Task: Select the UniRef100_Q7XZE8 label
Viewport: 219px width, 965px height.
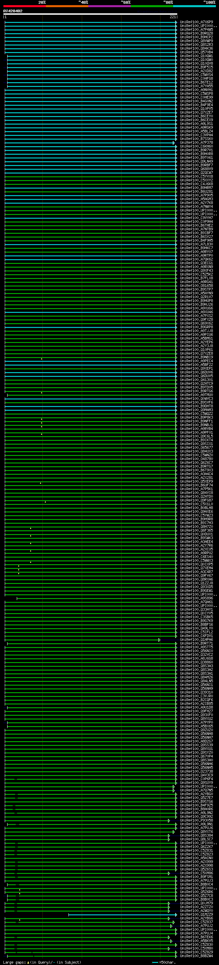Action: pyautogui.click(x=196, y=353)
